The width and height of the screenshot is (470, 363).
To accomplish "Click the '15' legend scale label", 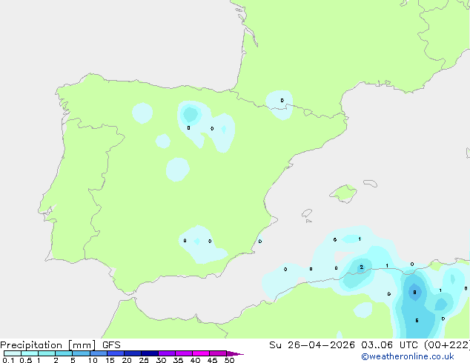I will (x=110, y=360).
